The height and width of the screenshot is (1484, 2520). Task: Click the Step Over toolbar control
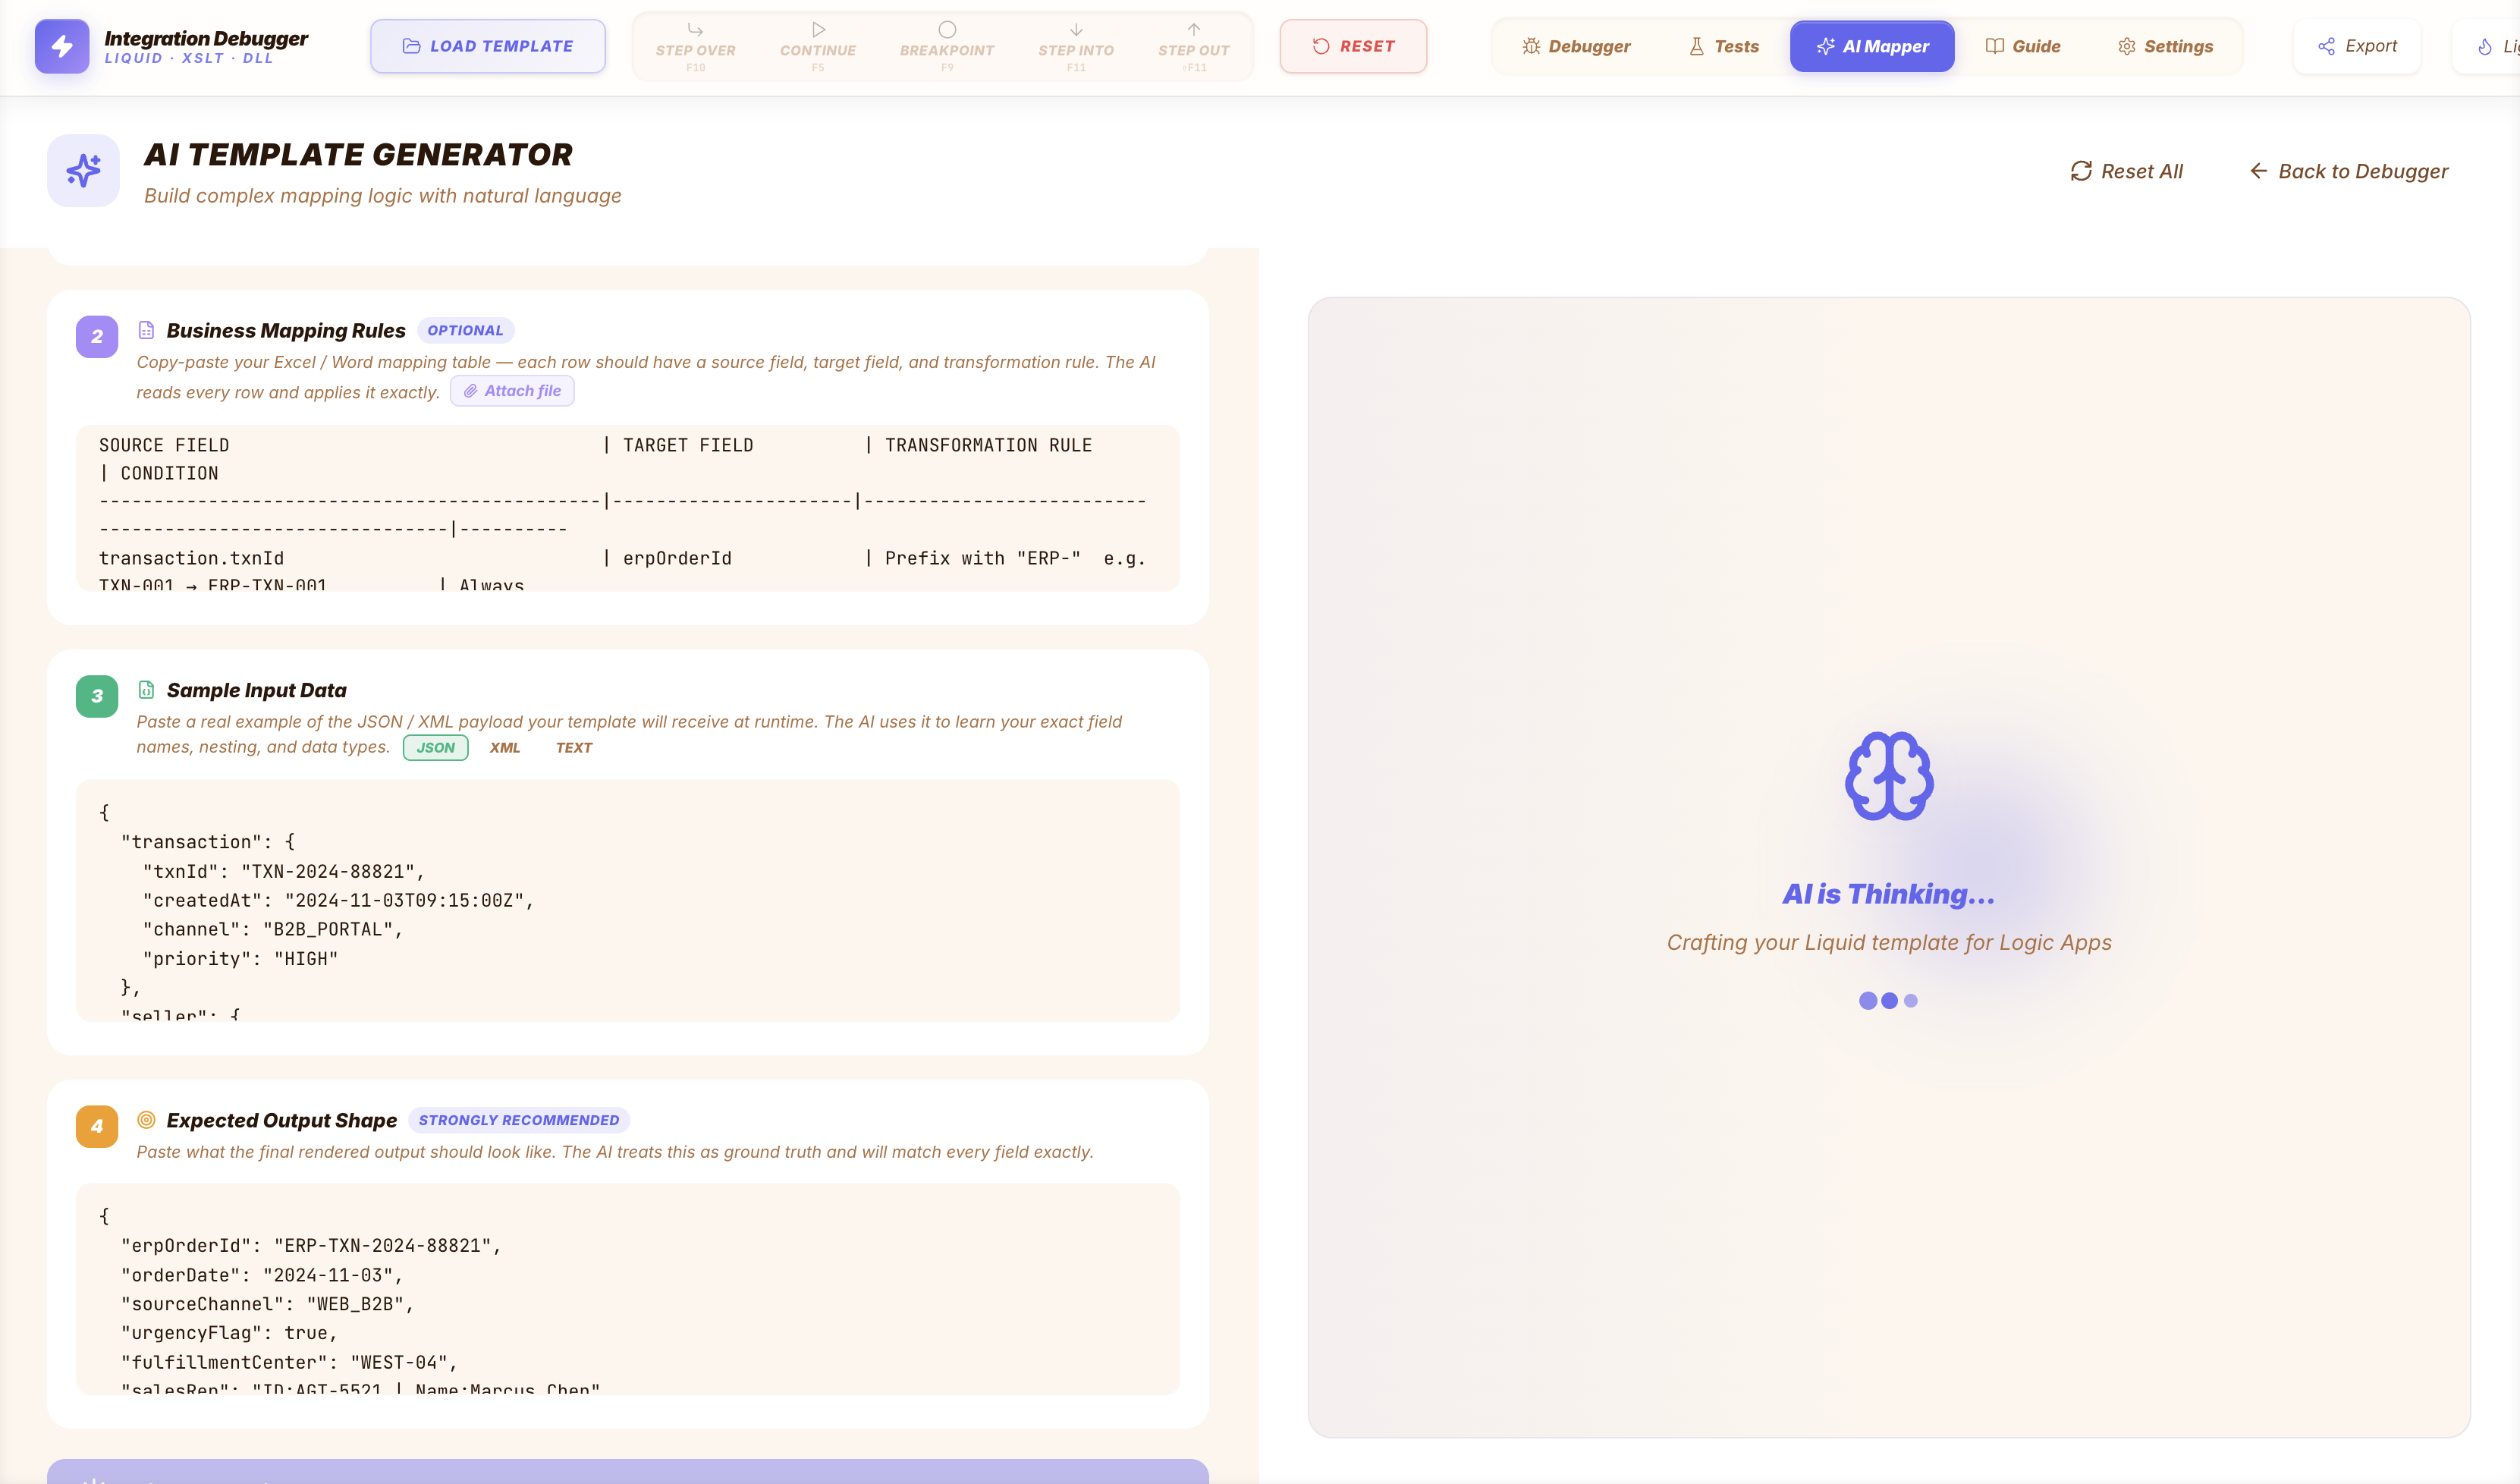(695, 46)
